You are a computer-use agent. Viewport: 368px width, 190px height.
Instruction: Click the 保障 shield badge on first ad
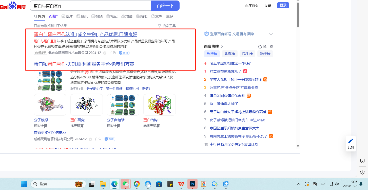click(x=124, y=53)
